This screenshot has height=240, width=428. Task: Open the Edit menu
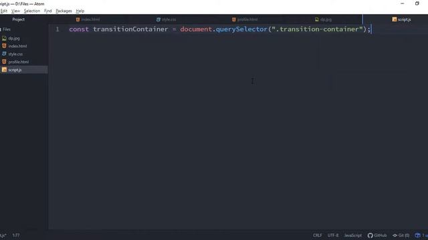click(x=4, y=11)
